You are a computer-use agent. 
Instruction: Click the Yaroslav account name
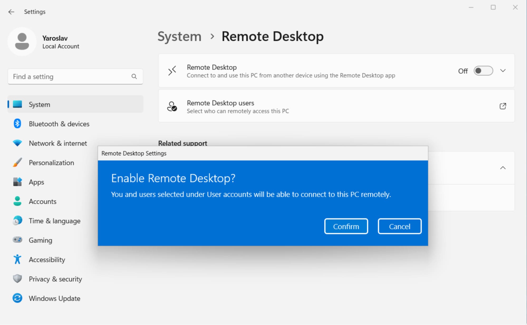55,38
